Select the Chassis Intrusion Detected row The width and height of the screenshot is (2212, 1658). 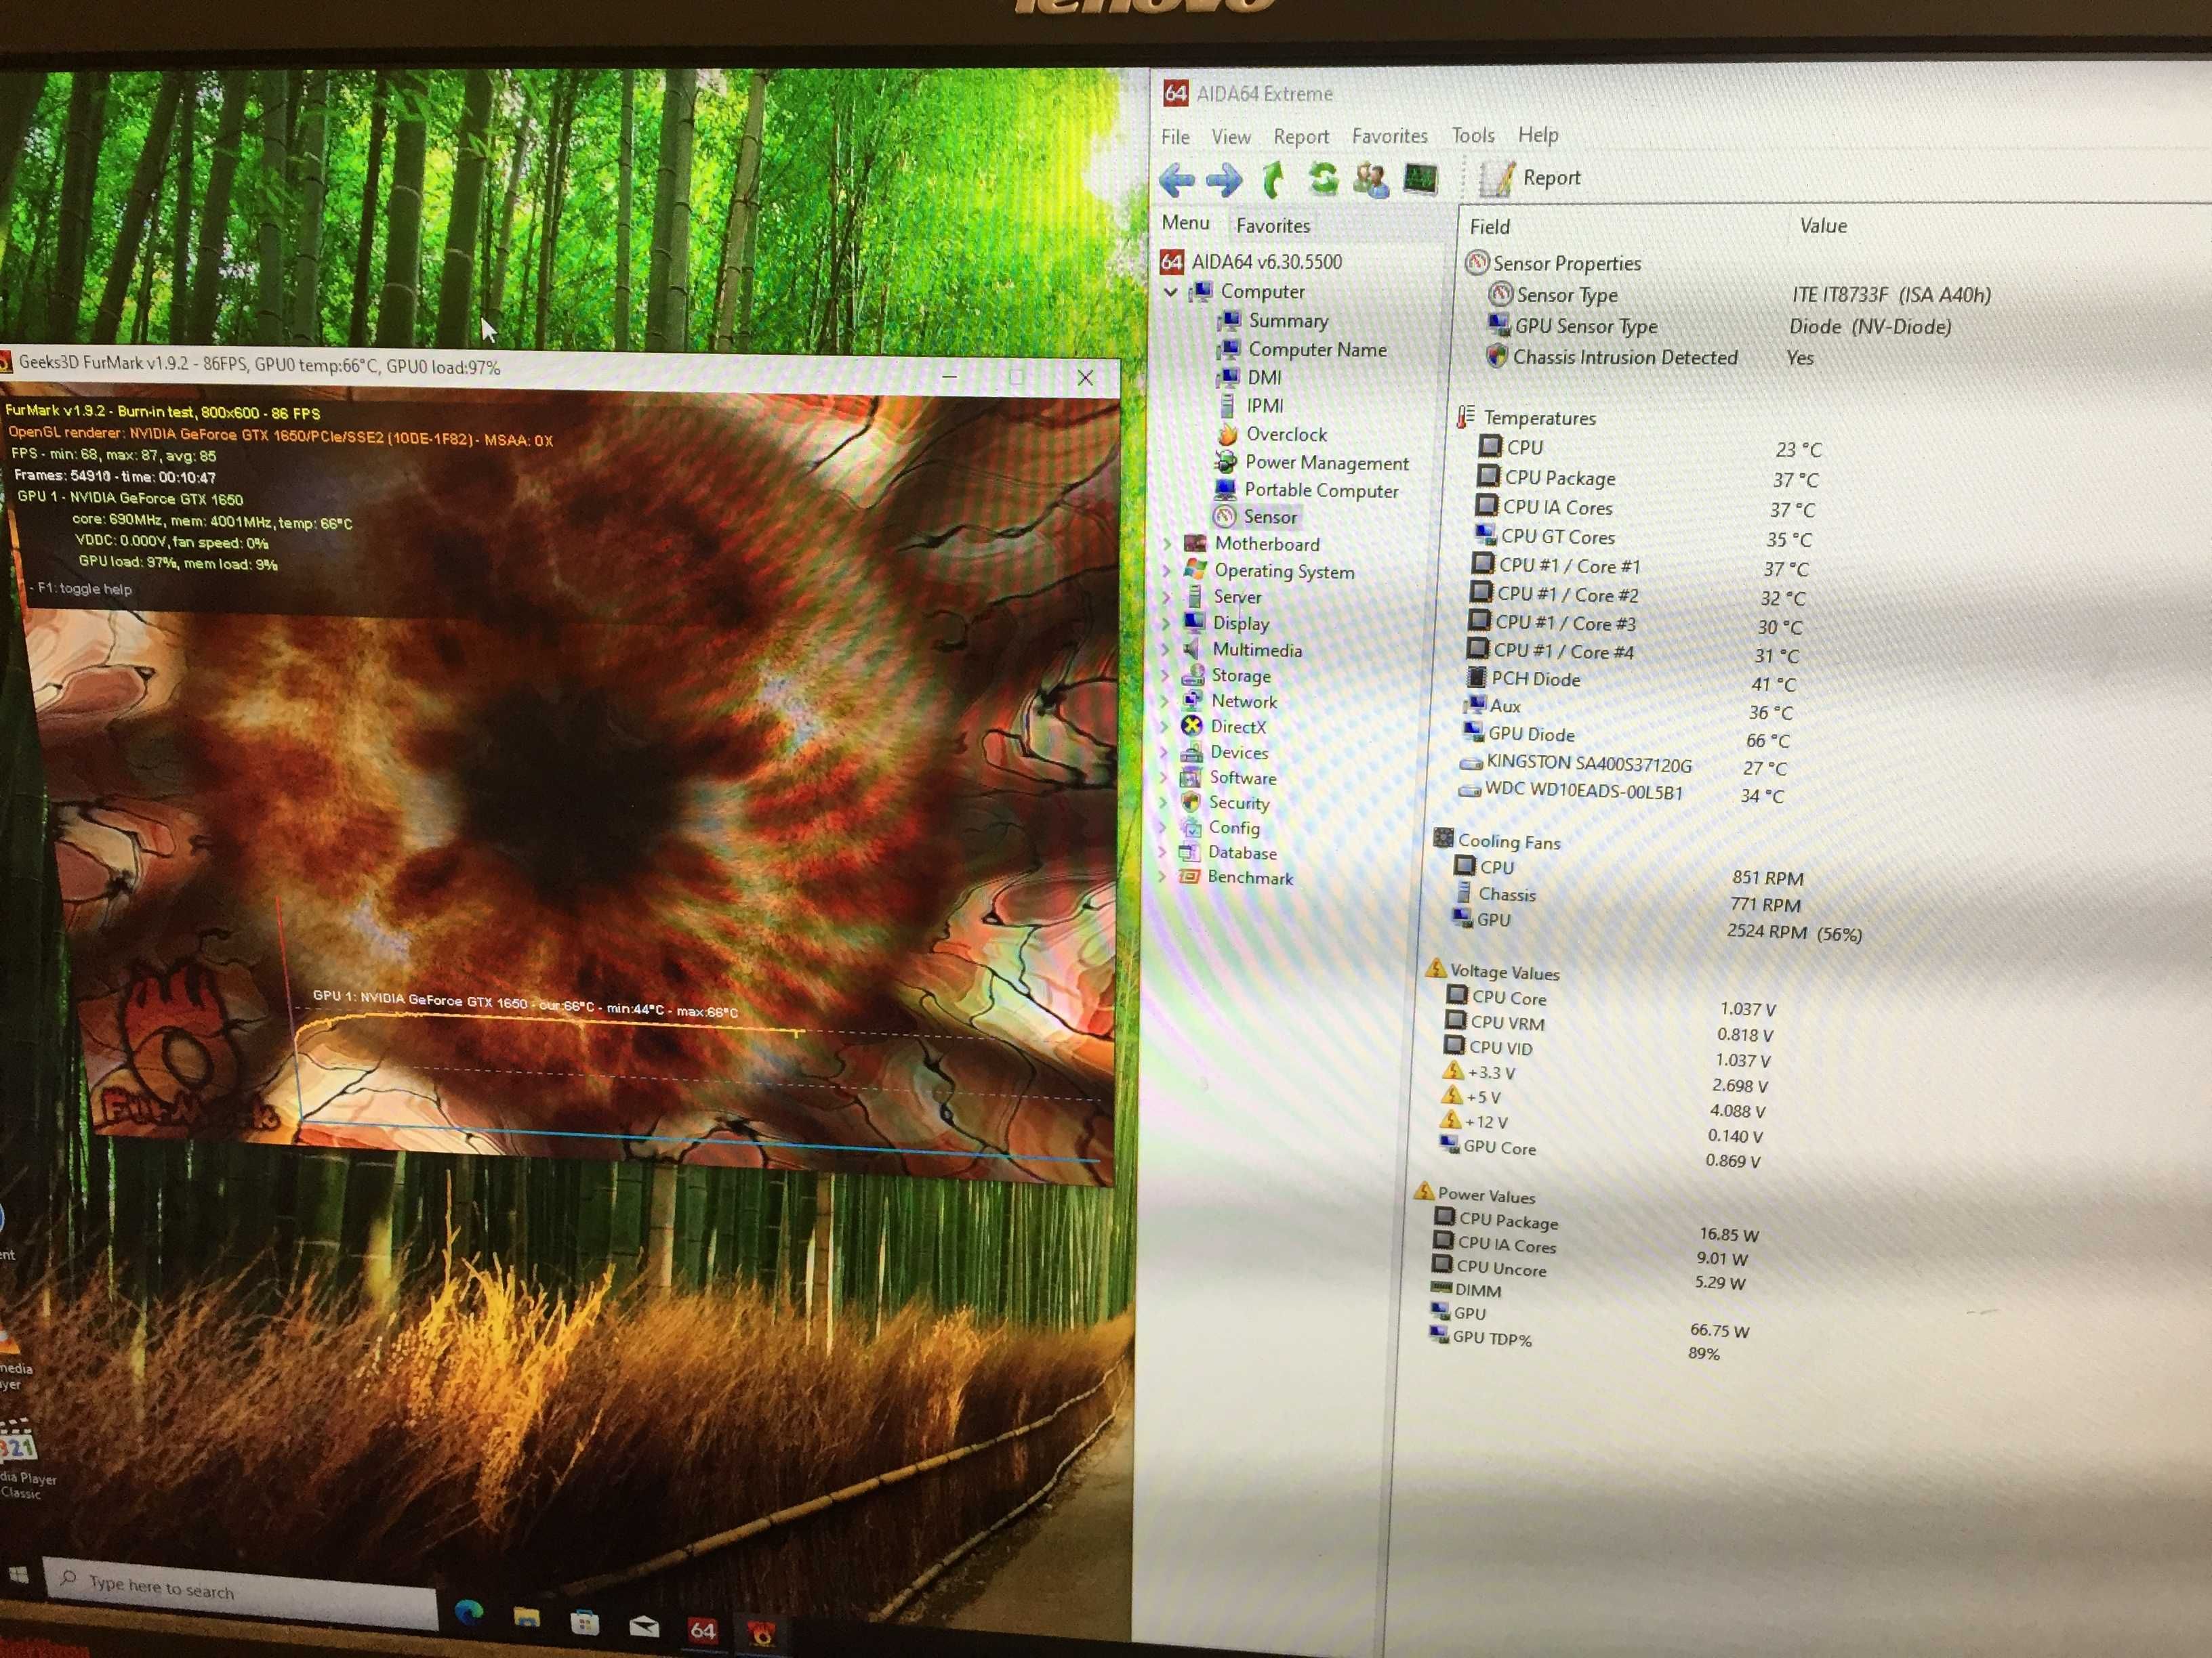(1651, 358)
